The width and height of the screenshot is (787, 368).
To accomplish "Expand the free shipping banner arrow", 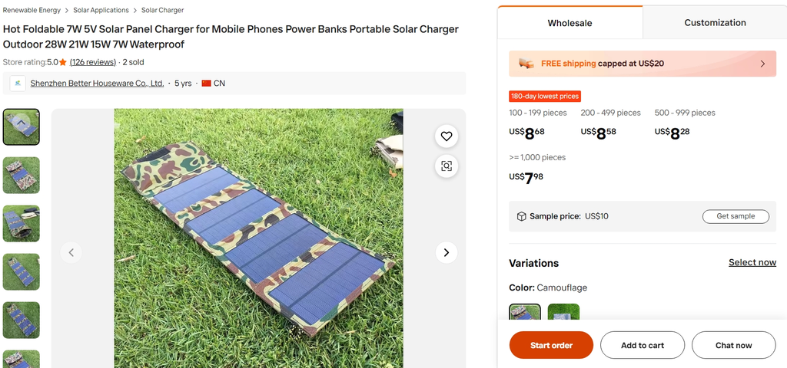I will (762, 64).
